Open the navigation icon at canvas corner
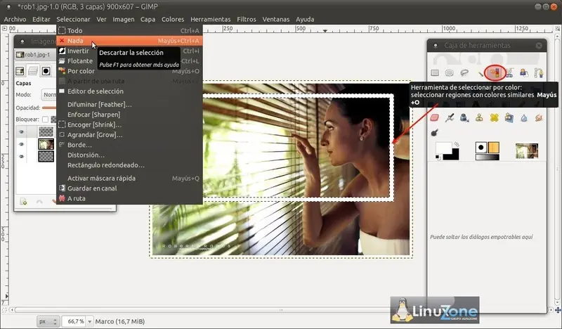 (558, 309)
